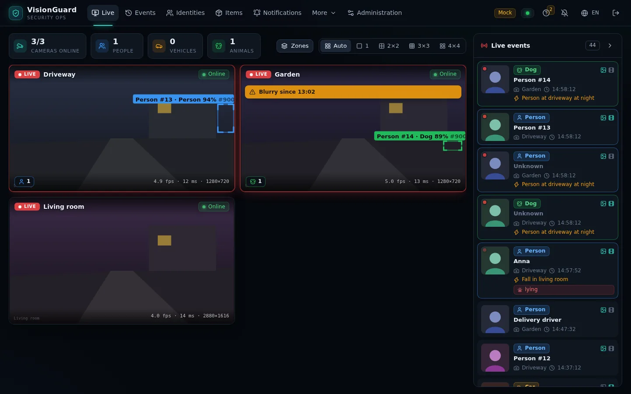Image resolution: width=631 pixels, height=394 pixels.
Task: Open snapshot image icon on Person #14 event
Action: point(603,70)
